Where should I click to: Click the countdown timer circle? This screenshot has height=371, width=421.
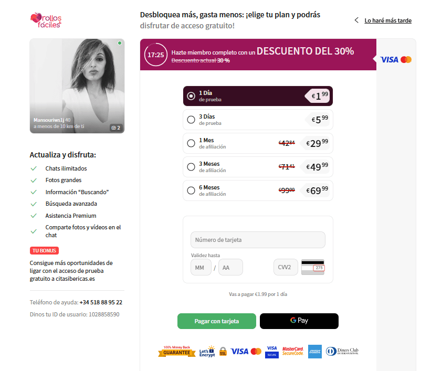(156, 55)
